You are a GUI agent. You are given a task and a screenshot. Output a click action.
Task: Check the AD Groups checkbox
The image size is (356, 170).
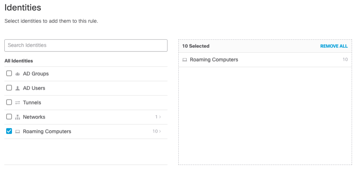[x=9, y=73]
